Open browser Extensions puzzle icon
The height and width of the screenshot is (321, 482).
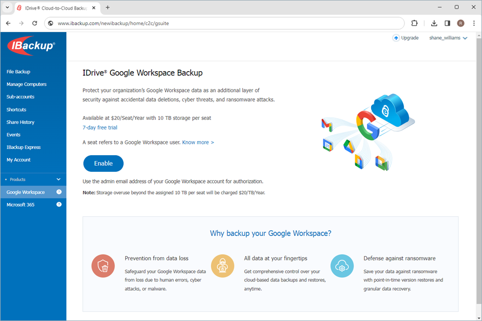(415, 23)
